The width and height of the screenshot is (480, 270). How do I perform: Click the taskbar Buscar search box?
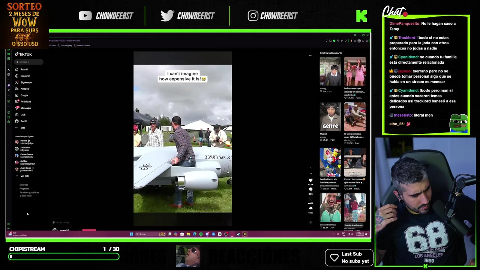(x=150, y=234)
